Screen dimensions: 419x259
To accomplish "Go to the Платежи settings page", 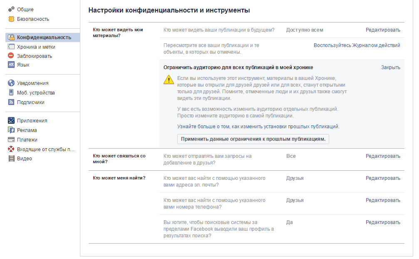I will [27, 140].
